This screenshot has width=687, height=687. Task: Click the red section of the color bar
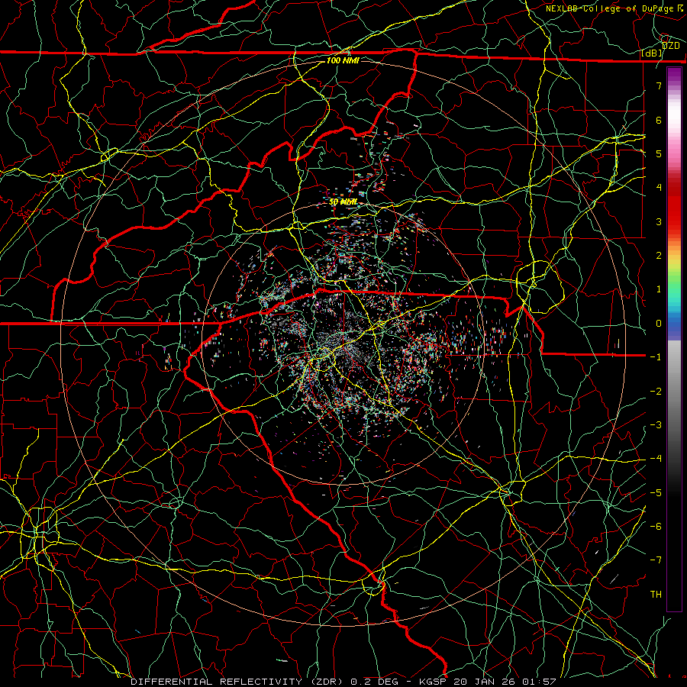tap(674, 206)
